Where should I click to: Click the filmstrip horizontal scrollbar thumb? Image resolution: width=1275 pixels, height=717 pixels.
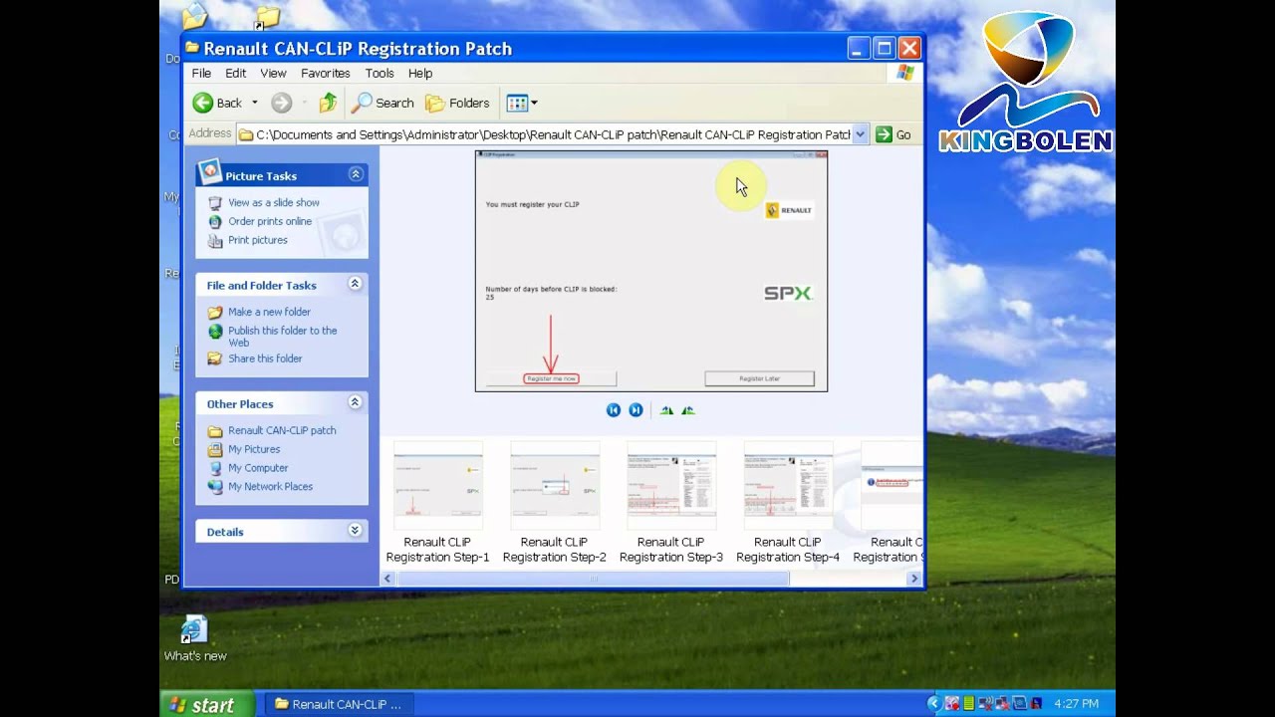coord(593,579)
